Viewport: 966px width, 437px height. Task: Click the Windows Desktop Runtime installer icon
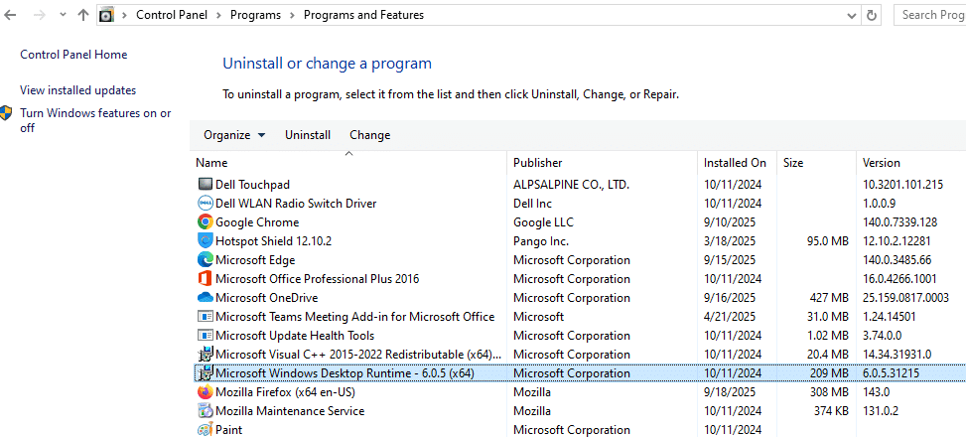pyautogui.click(x=206, y=373)
